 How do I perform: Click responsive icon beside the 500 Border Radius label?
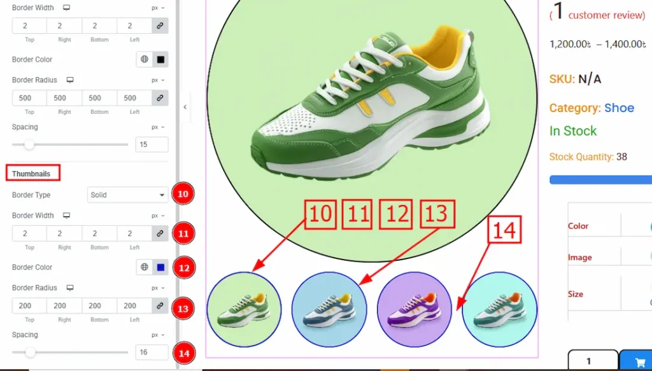pyautogui.click(x=70, y=80)
